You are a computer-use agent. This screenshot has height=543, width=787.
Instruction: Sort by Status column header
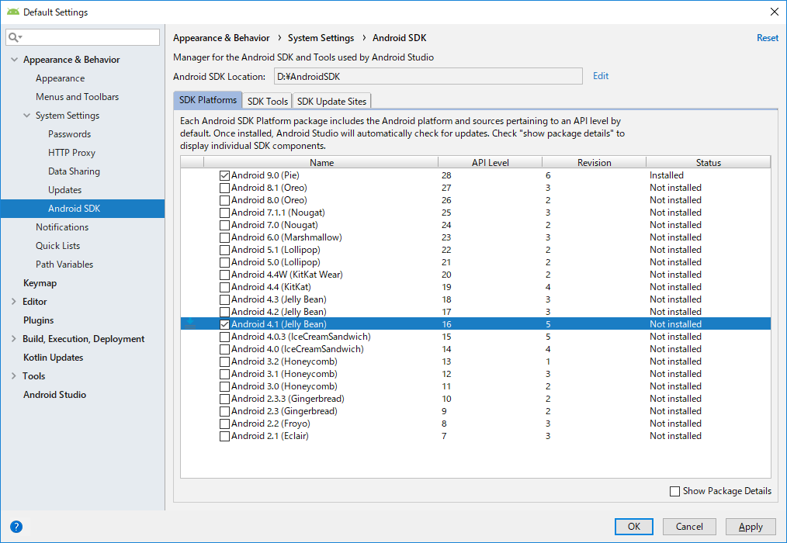[708, 163]
